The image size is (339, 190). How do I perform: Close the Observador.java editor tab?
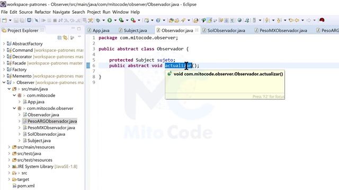coord(197,31)
